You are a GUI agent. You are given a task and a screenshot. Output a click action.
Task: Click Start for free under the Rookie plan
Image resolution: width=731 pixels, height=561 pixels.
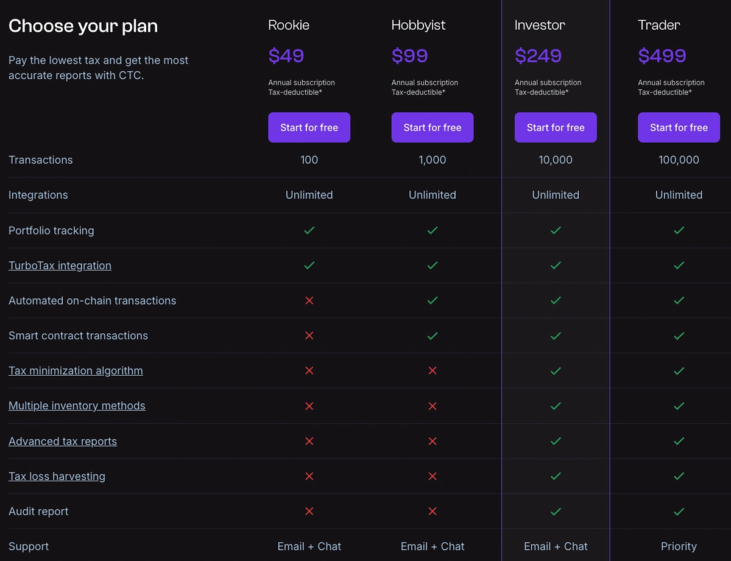pyautogui.click(x=309, y=127)
